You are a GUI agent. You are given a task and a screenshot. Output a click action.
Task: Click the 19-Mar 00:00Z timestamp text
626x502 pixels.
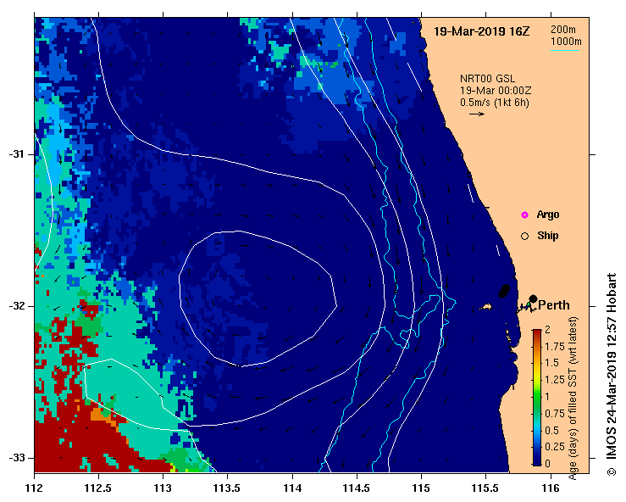point(496,91)
